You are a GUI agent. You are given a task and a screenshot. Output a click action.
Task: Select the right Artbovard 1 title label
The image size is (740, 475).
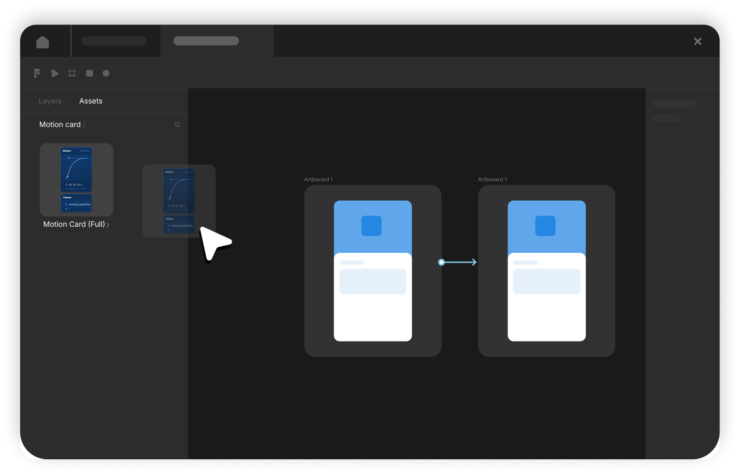click(x=492, y=180)
